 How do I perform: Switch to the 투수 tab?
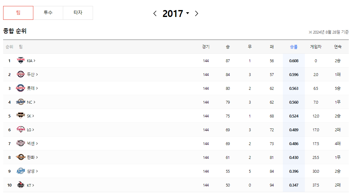(x=48, y=13)
